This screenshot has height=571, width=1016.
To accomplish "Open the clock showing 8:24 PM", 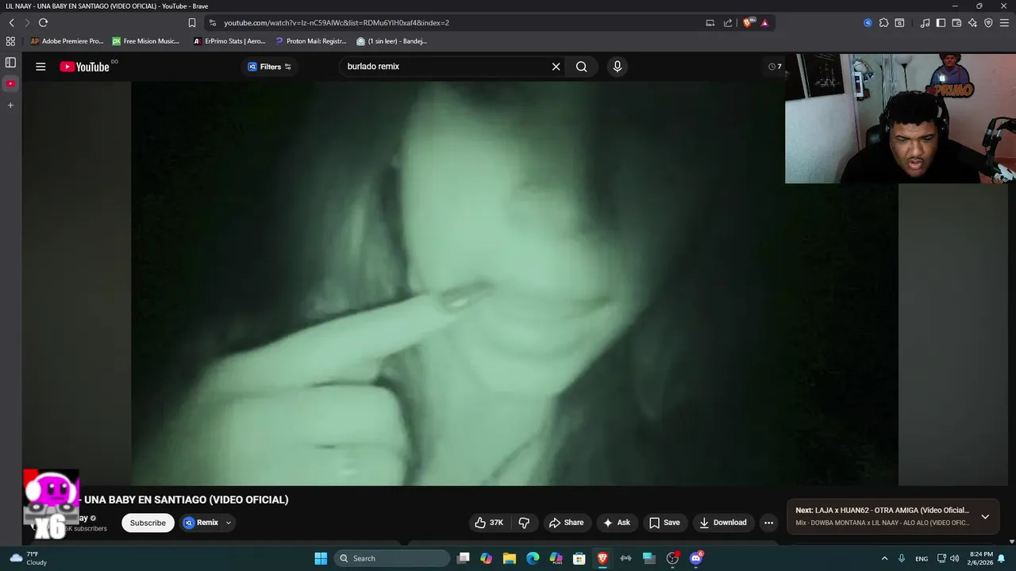I will tap(980, 558).
